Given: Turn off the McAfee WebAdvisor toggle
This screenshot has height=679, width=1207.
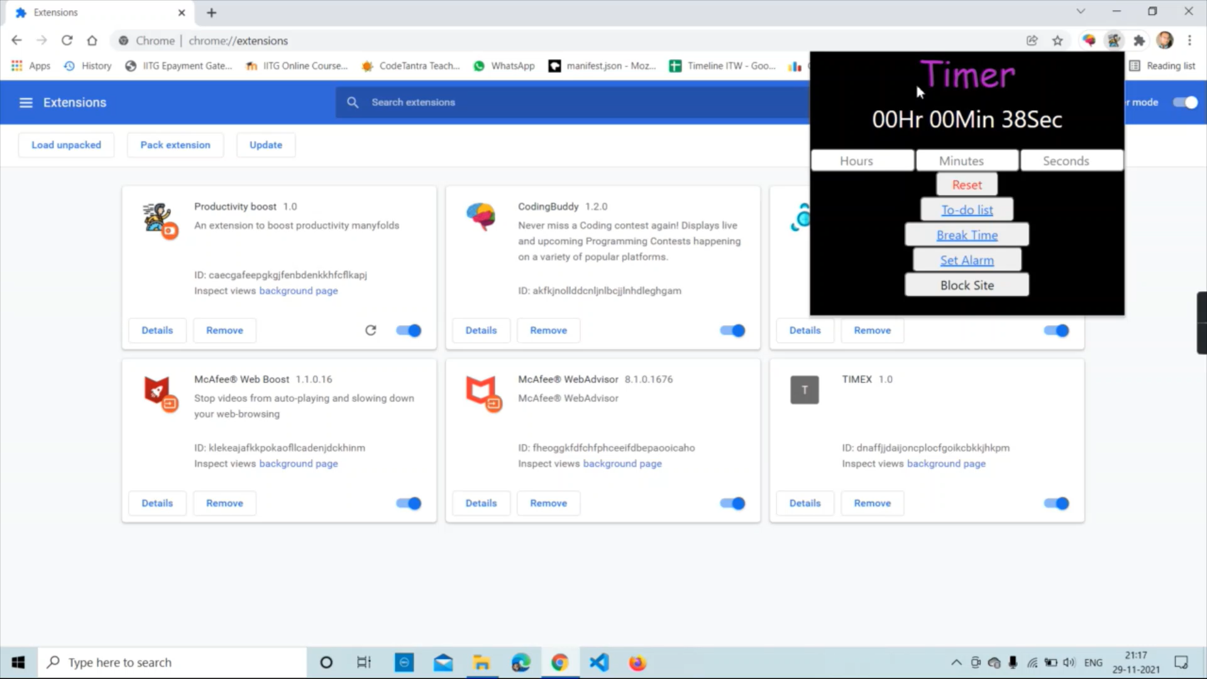Looking at the screenshot, I should [731, 503].
